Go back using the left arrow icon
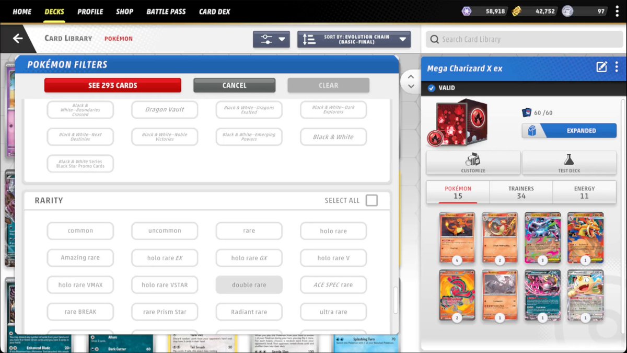Screen dimensions: 627x353 pos(18,38)
